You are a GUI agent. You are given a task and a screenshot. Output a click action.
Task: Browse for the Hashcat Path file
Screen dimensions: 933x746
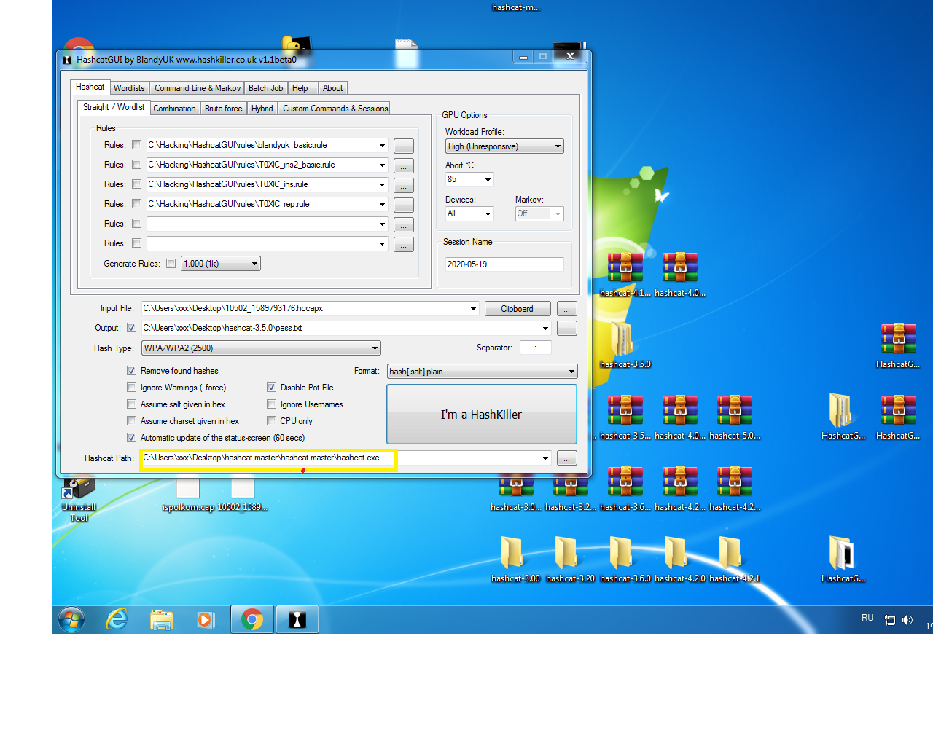pyautogui.click(x=566, y=458)
